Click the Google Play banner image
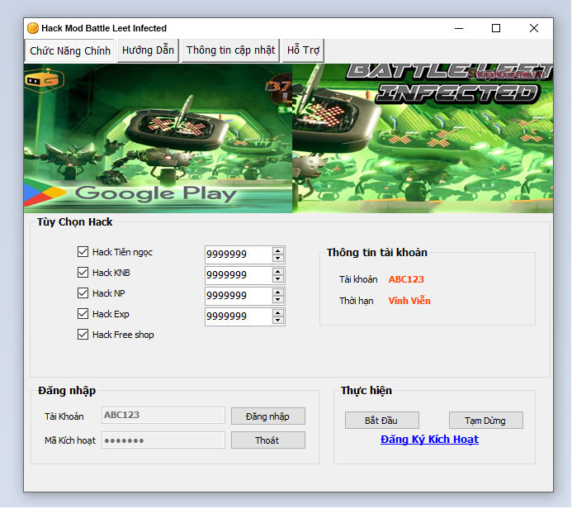572x509 pixels. (x=158, y=138)
